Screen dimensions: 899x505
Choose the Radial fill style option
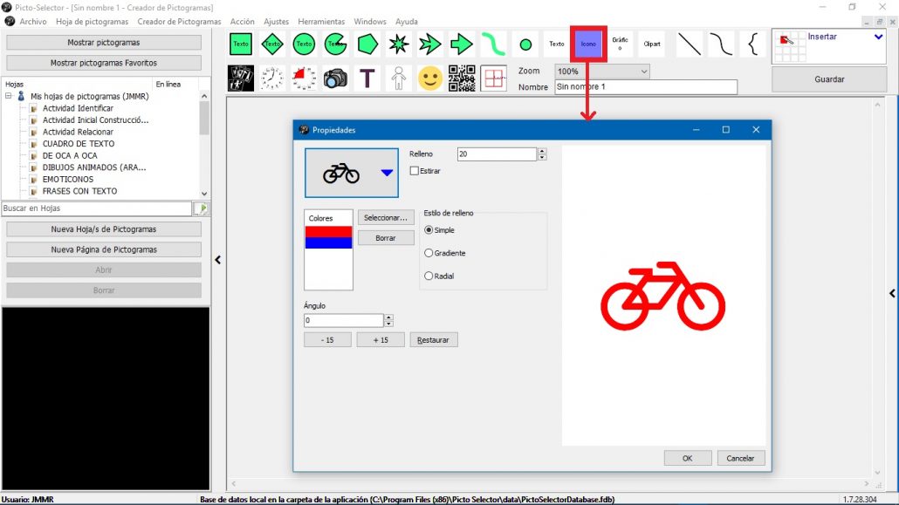pos(429,276)
